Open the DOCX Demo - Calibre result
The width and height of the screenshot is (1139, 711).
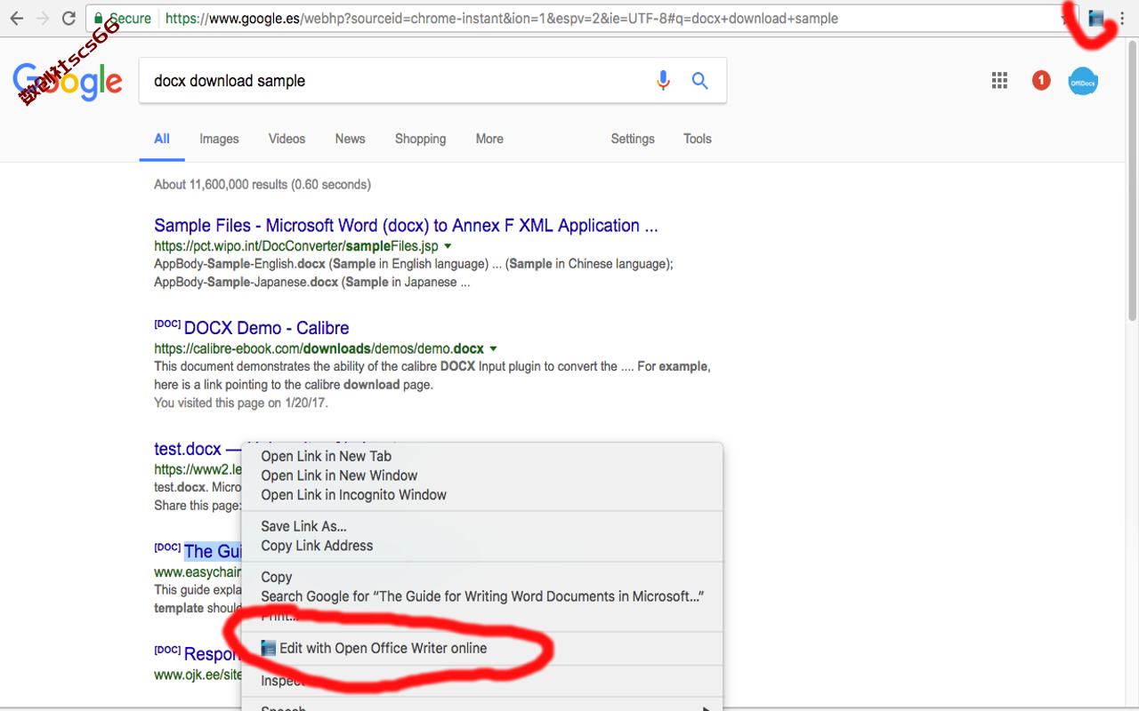(x=266, y=328)
